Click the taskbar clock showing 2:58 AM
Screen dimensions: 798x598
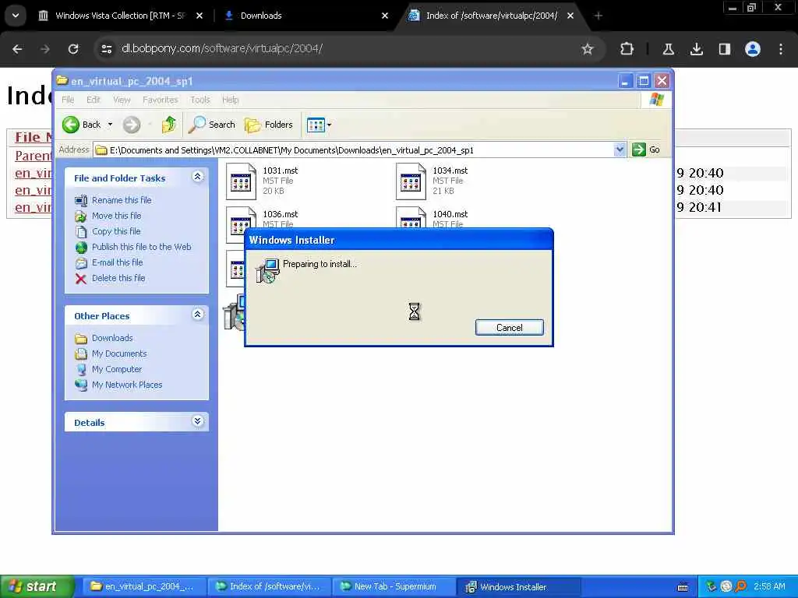pos(769,586)
